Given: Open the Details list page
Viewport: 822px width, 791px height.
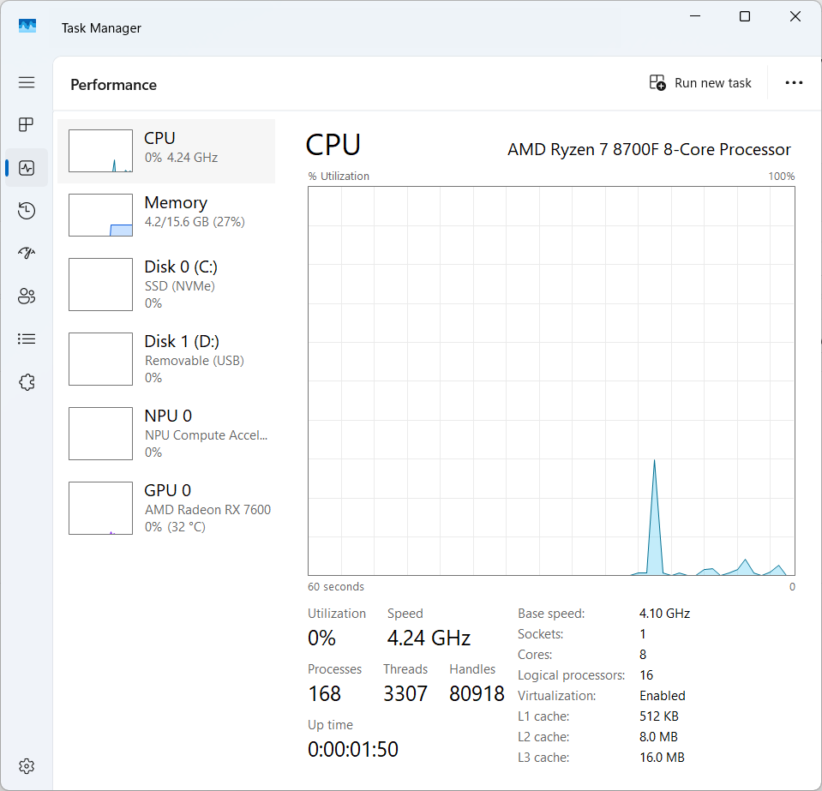Looking at the screenshot, I should pyautogui.click(x=27, y=339).
